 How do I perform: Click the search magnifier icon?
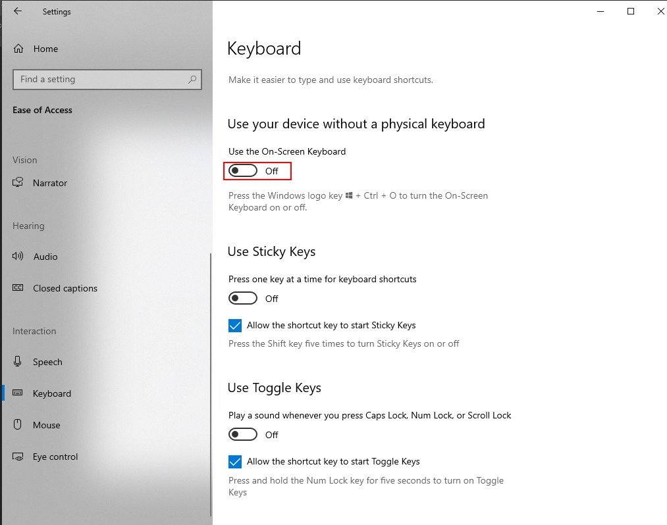point(192,79)
